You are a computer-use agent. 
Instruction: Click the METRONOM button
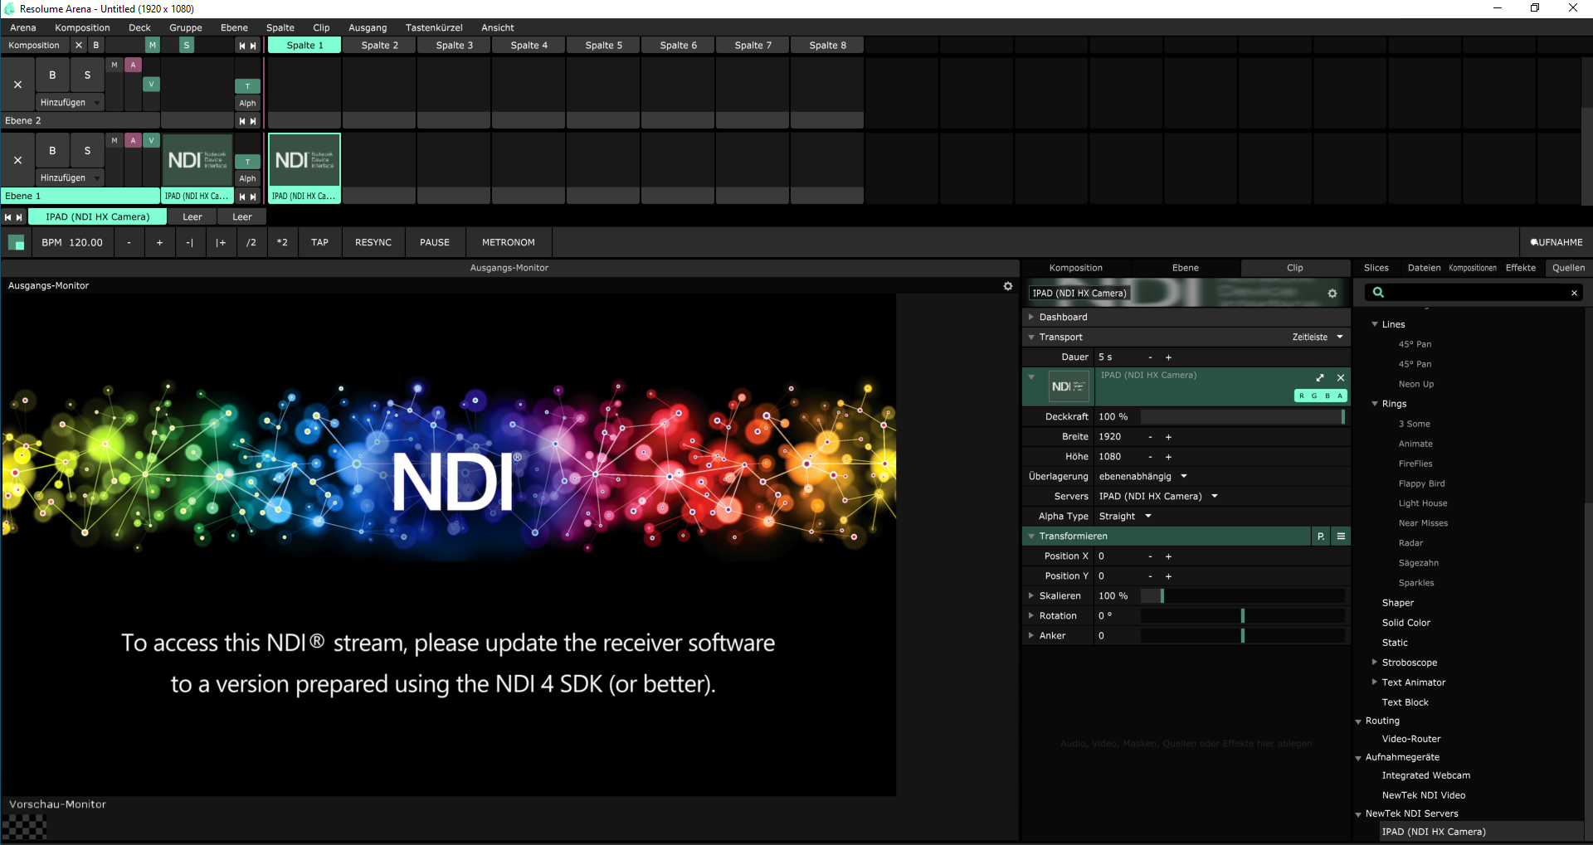[508, 243]
